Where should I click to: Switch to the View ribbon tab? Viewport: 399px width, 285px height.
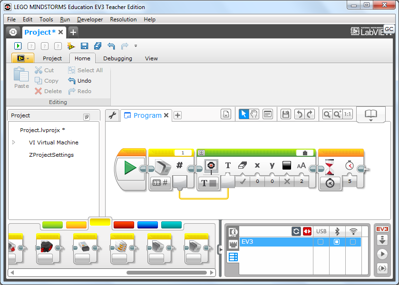pos(151,58)
